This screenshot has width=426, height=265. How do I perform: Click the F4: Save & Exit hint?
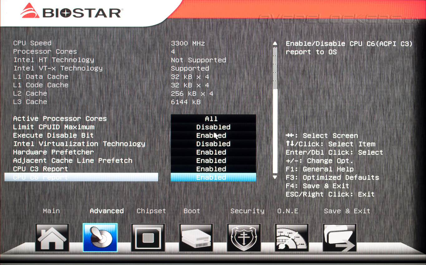[317, 186]
